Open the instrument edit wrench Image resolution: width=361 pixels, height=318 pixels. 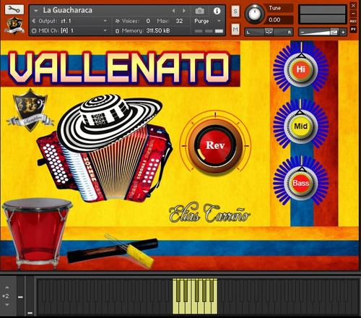coord(14,9)
